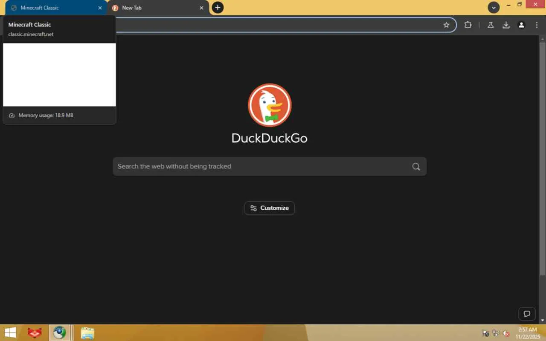Click the classic.minecraft.net URL text
546x341 pixels.
(x=31, y=34)
